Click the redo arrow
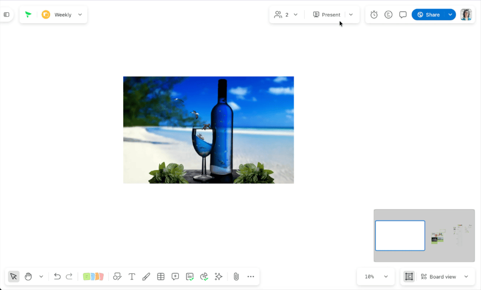The image size is (481, 290). (69, 276)
